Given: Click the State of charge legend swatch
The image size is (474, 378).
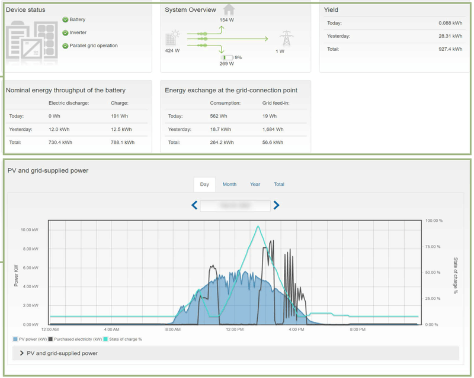Looking at the screenshot, I should pos(105,339).
